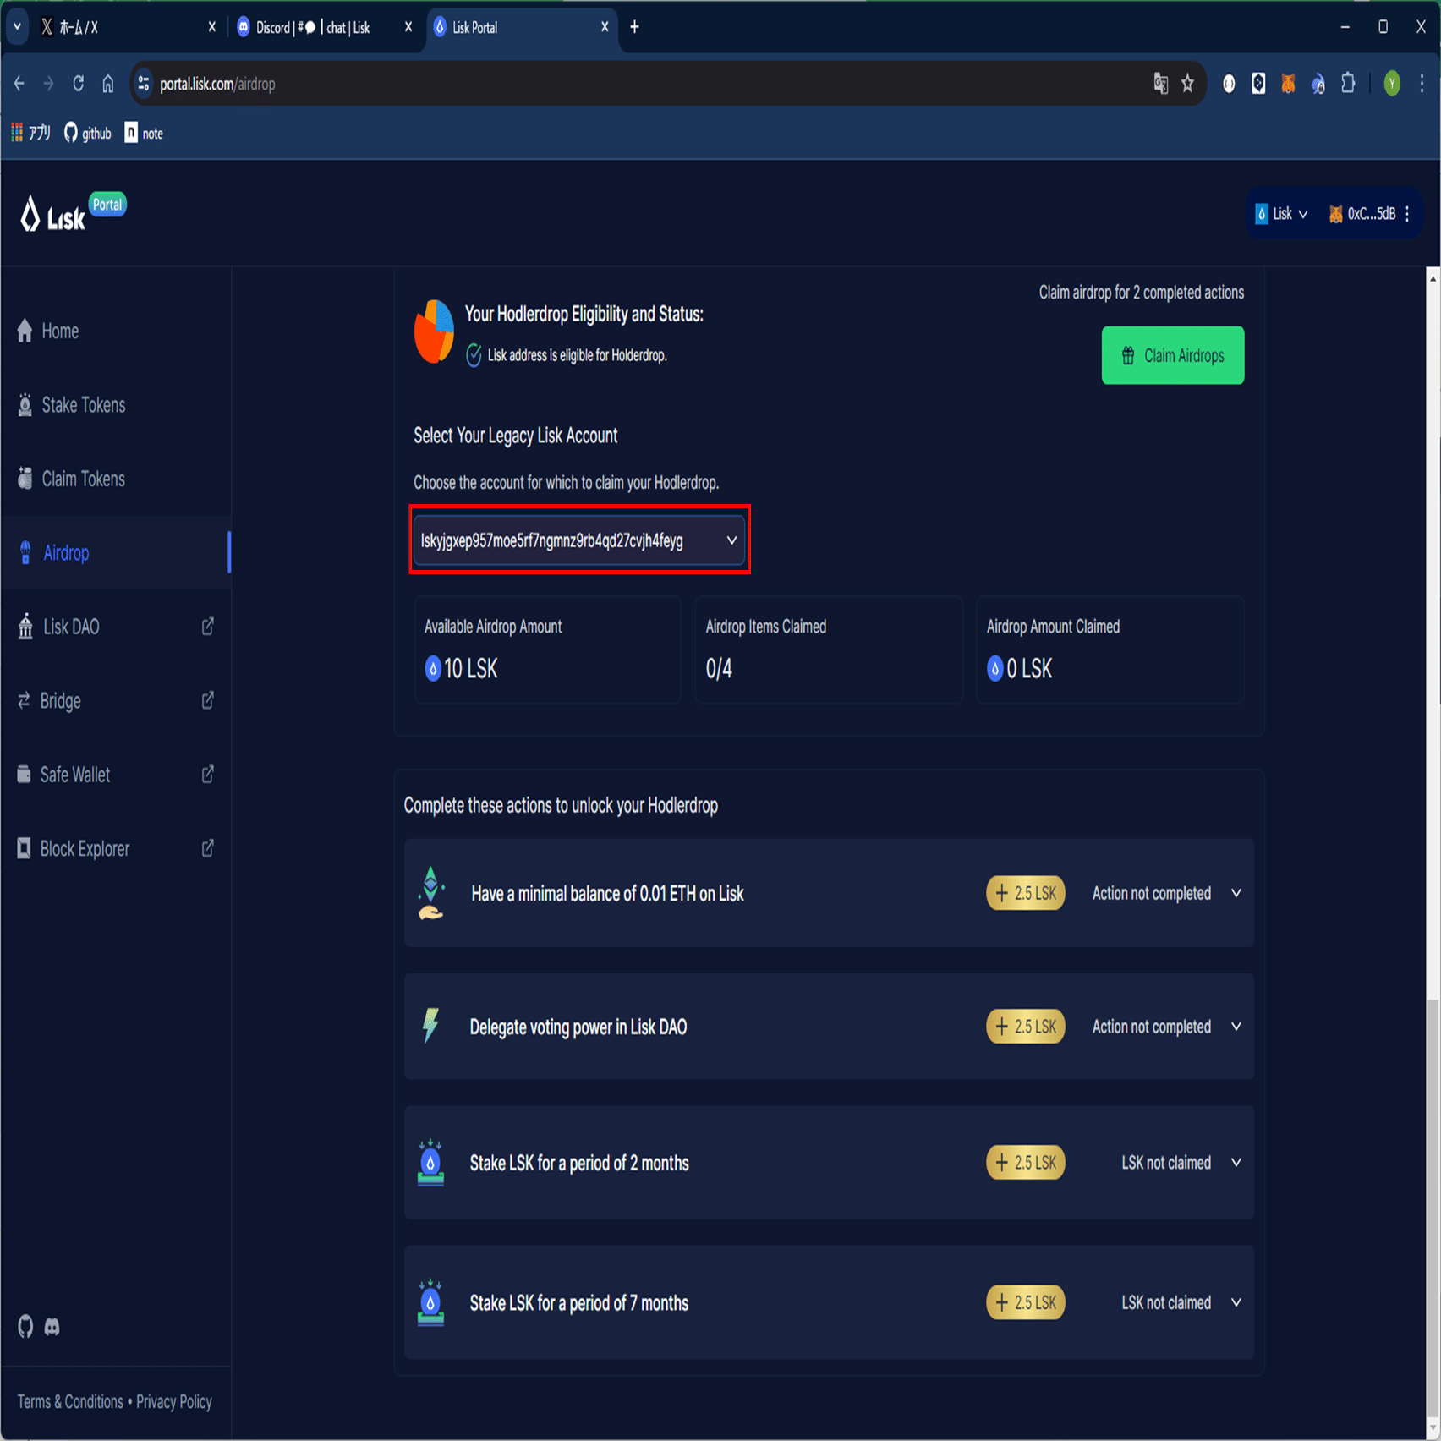Image resolution: width=1441 pixels, height=1441 pixels.
Task: Open Lisk DAO via its sidebar icon
Action: tap(25, 627)
